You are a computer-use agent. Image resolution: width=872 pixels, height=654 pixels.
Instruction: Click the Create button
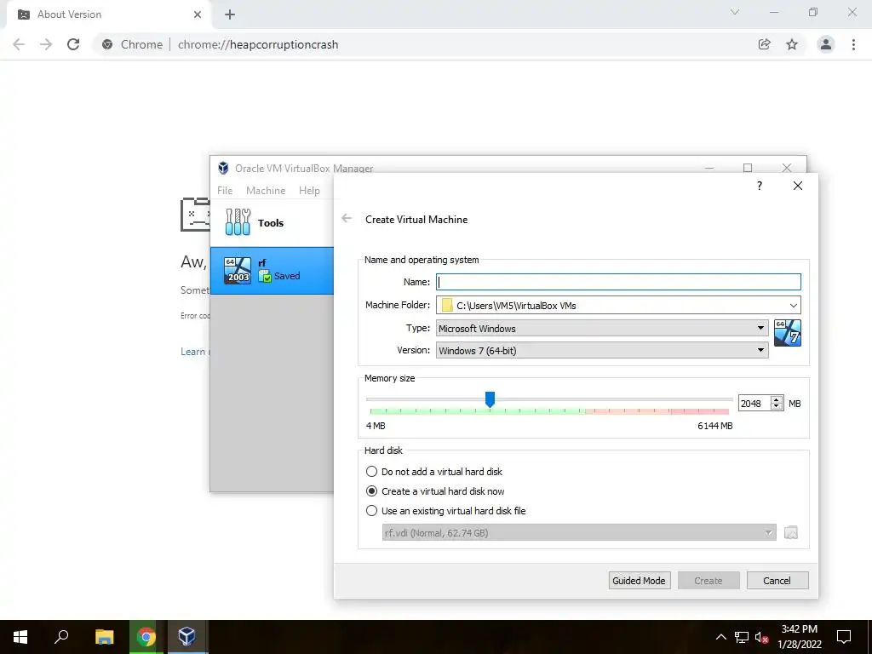click(708, 581)
